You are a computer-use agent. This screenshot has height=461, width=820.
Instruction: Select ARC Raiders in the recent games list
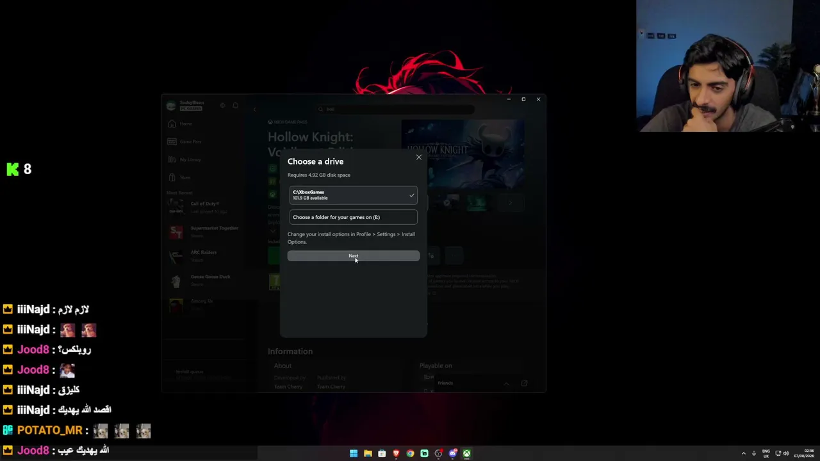click(204, 255)
